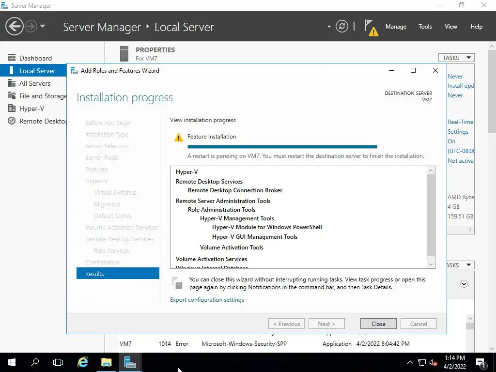Click the server icon next to PROPERTIES
This screenshot has height=372, width=496.
point(124,53)
